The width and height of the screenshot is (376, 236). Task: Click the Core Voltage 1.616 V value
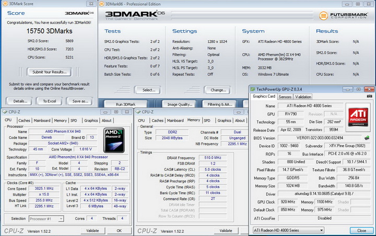tap(86, 149)
